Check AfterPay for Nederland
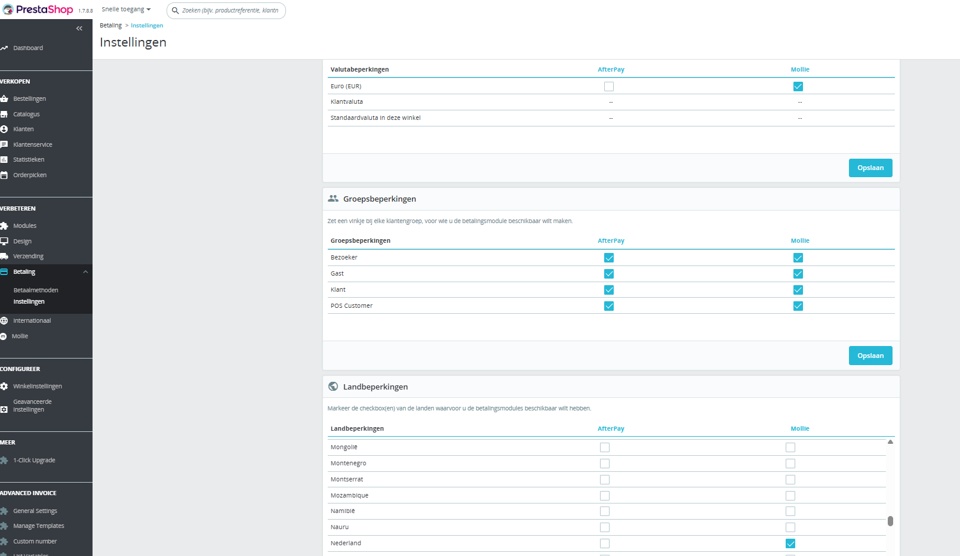Viewport: 960px width, 556px height. [605, 543]
